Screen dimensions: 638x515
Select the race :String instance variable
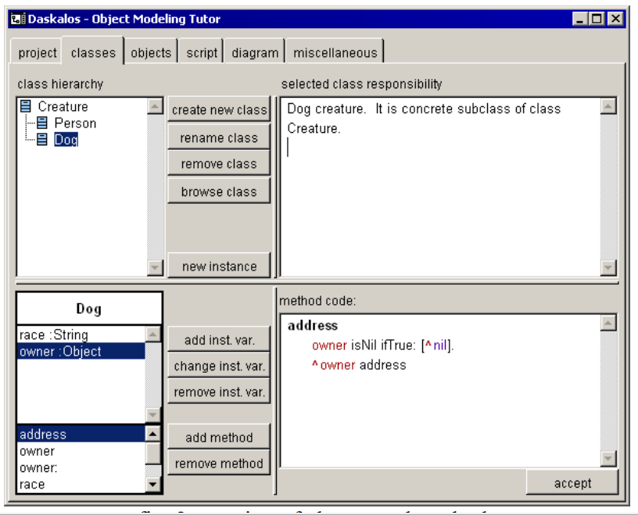coord(81,334)
